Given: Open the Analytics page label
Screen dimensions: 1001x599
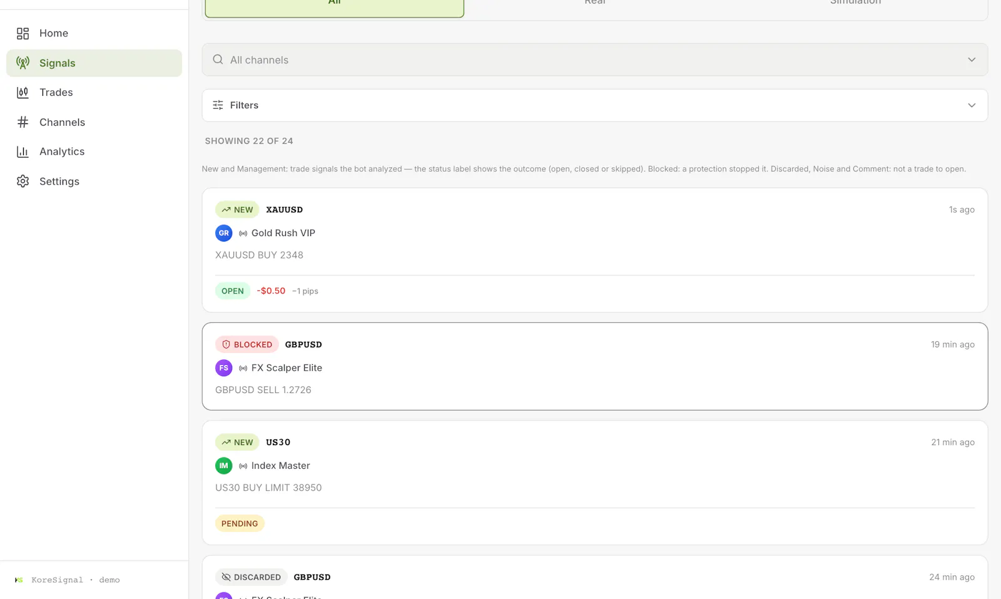Looking at the screenshot, I should (62, 151).
